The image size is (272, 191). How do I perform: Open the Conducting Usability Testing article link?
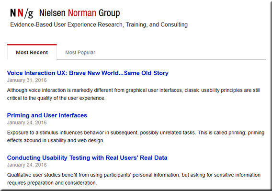tap(87, 157)
